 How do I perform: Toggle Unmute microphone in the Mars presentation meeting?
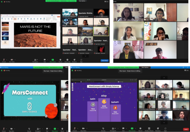coord(4,60)
